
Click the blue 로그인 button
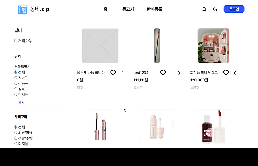pos(234,9)
